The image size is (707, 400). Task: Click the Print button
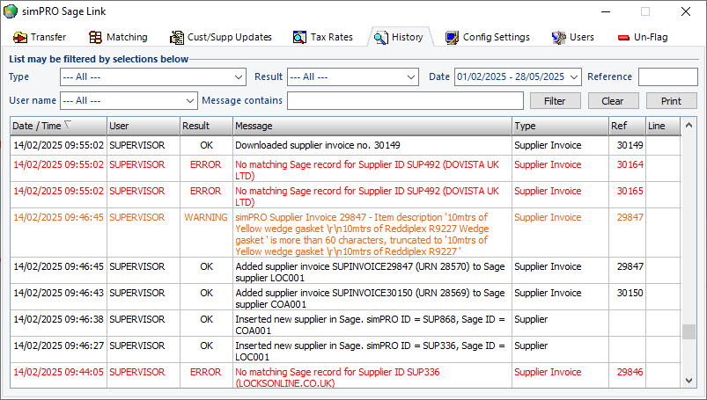(x=671, y=101)
